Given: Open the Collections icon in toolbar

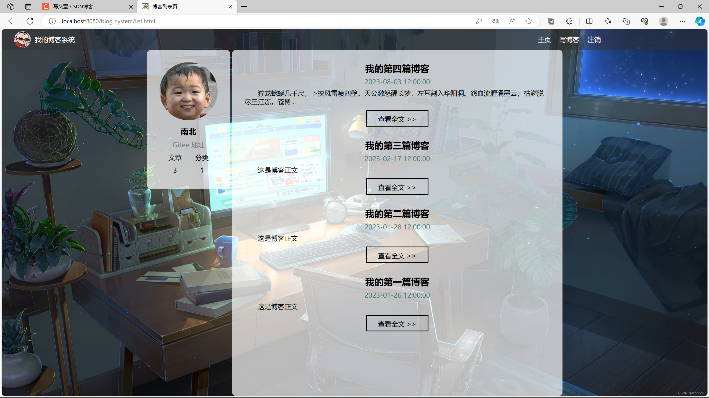Looking at the screenshot, I should [x=626, y=21].
